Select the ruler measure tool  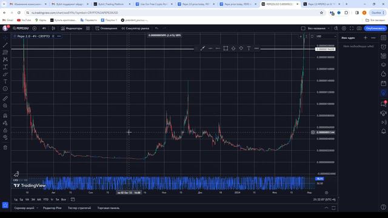pyautogui.click(x=5, y=98)
